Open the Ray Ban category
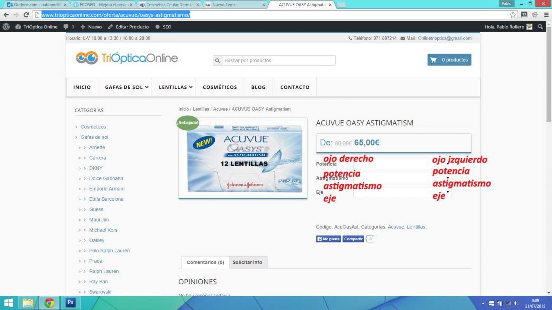 (x=98, y=282)
